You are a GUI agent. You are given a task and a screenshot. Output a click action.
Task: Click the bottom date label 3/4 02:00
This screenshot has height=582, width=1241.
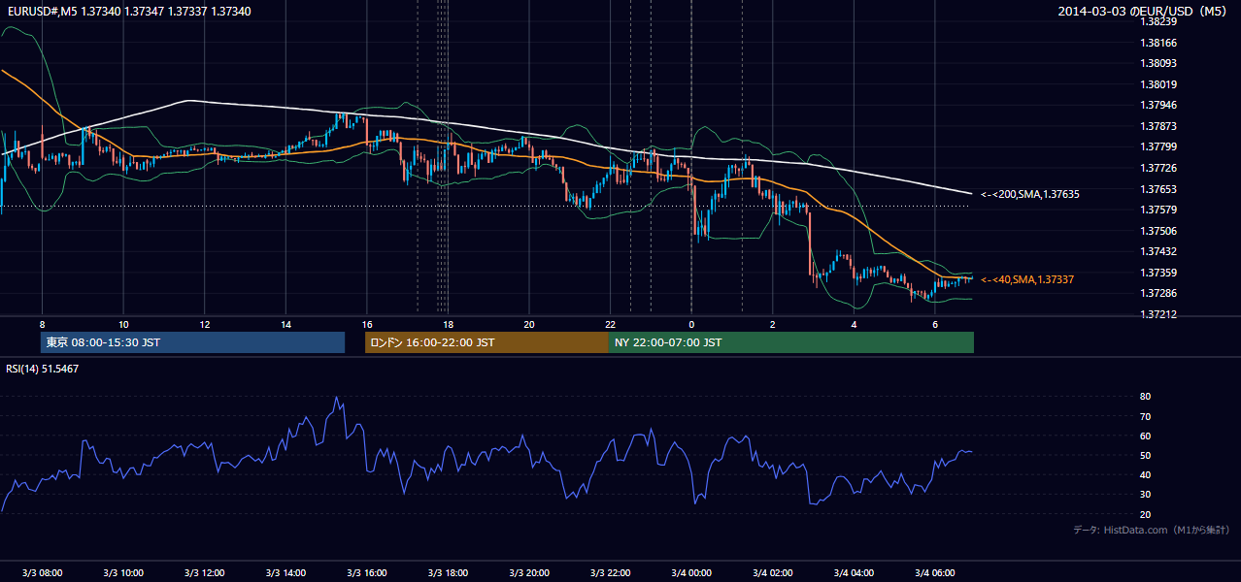[x=773, y=572]
